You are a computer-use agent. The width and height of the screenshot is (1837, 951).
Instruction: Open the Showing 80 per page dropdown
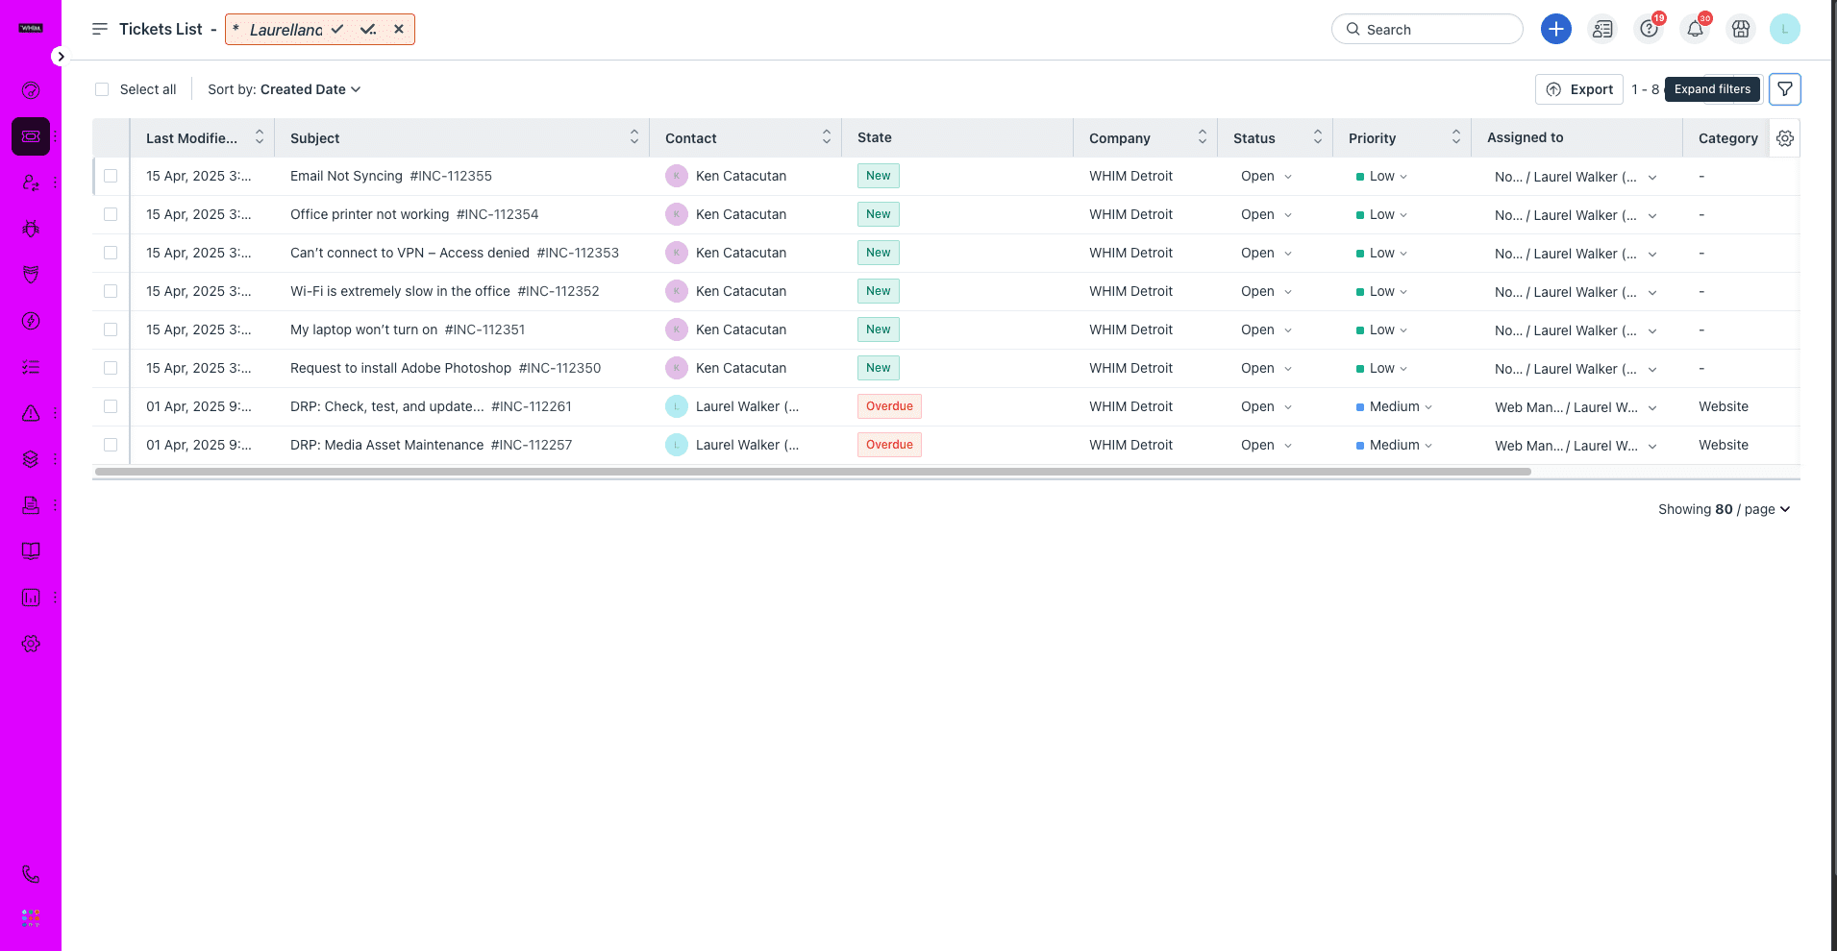1725,509
